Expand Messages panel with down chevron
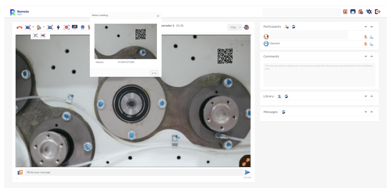Screen dimensions: 391x194 pyautogui.click(x=366, y=112)
